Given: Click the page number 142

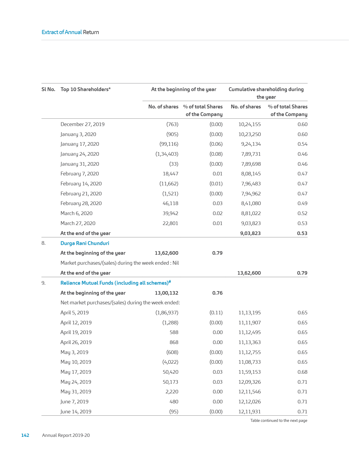Looking at the screenshot, I should pos(25,435).
